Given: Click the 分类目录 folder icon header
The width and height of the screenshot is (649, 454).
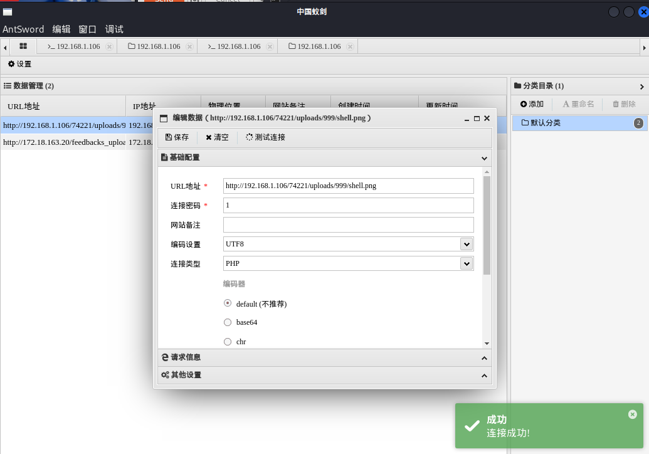Looking at the screenshot, I should [x=517, y=86].
